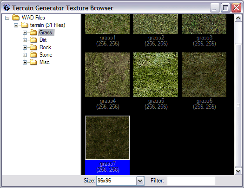Image resolution: width=244 pixels, height=188 pixels.
Task: Click the scrollbar up arrow
Action: pos(238,18)
